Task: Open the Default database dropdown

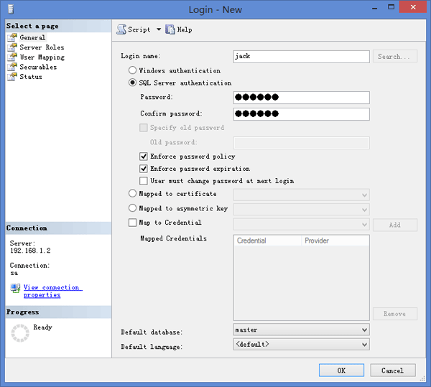Action: tap(364, 330)
